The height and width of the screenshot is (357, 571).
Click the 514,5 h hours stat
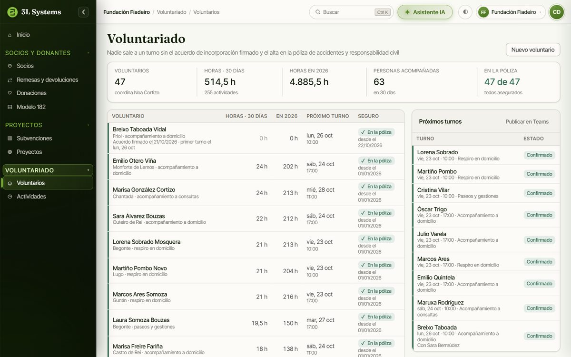(220, 82)
